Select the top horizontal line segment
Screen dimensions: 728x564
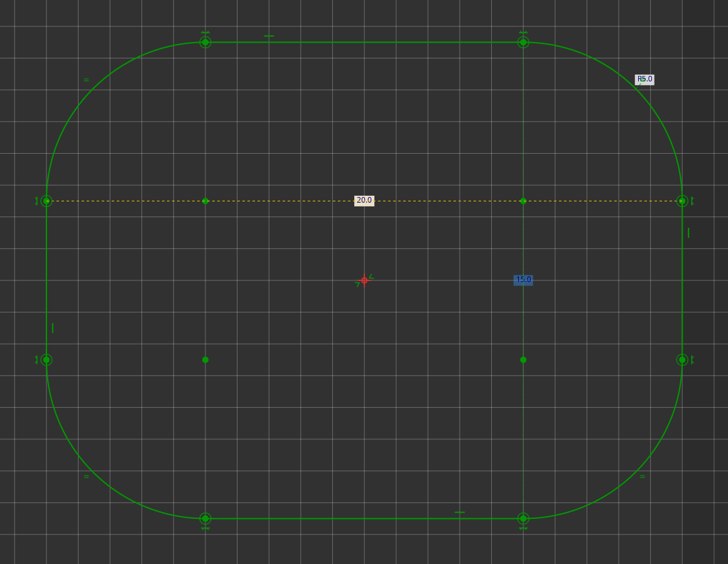364,42
